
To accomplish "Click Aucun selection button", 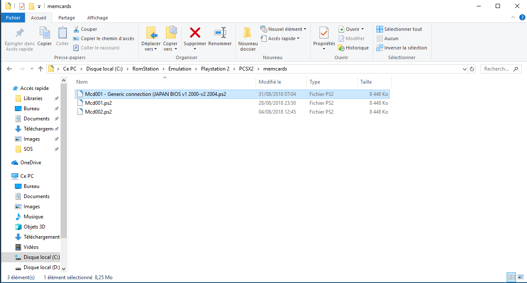I will (x=387, y=38).
